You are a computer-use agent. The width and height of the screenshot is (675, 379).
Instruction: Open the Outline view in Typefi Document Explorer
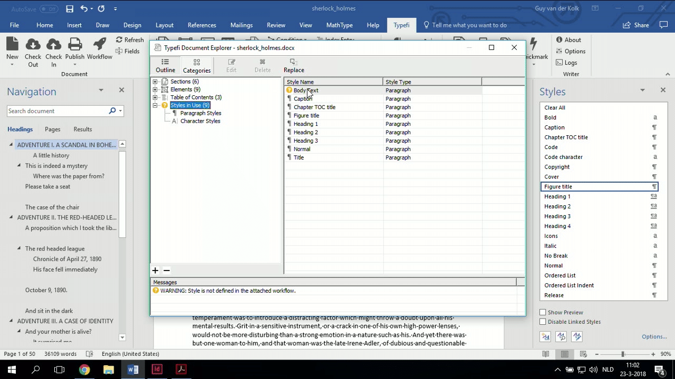(165, 66)
